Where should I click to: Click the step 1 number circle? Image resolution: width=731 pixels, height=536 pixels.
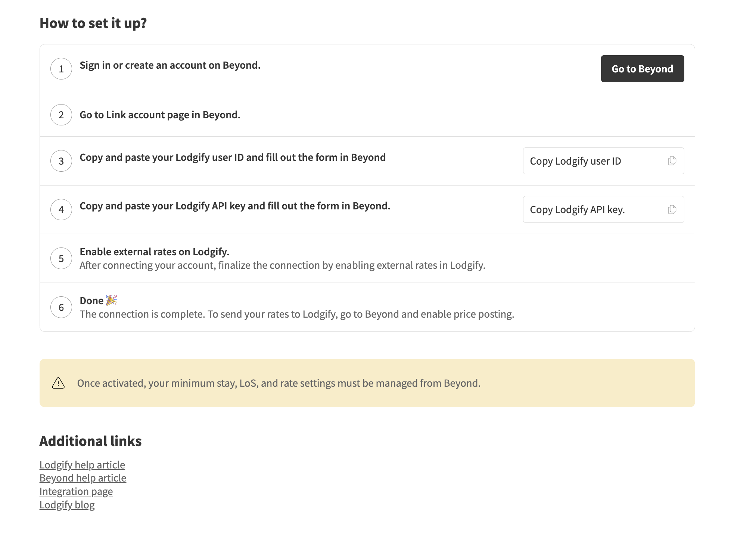[61, 69]
